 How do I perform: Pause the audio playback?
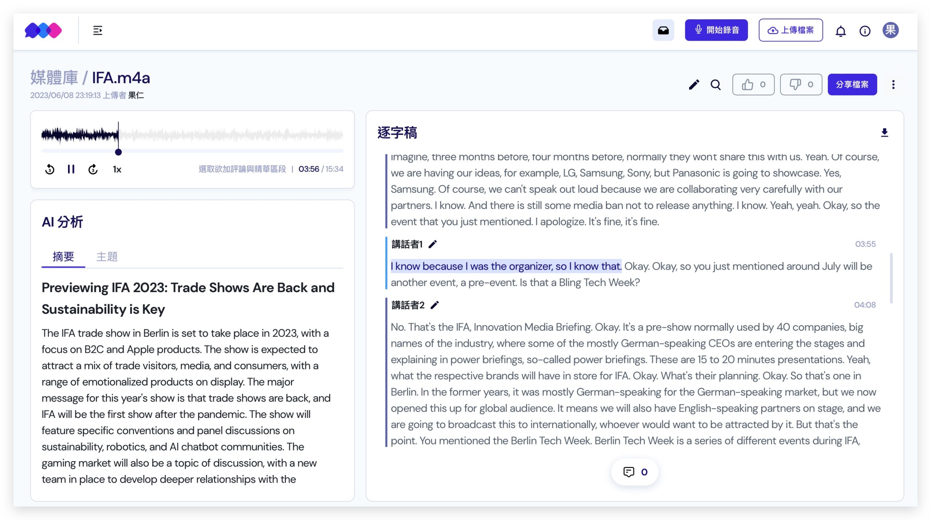click(x=71, y=169)
